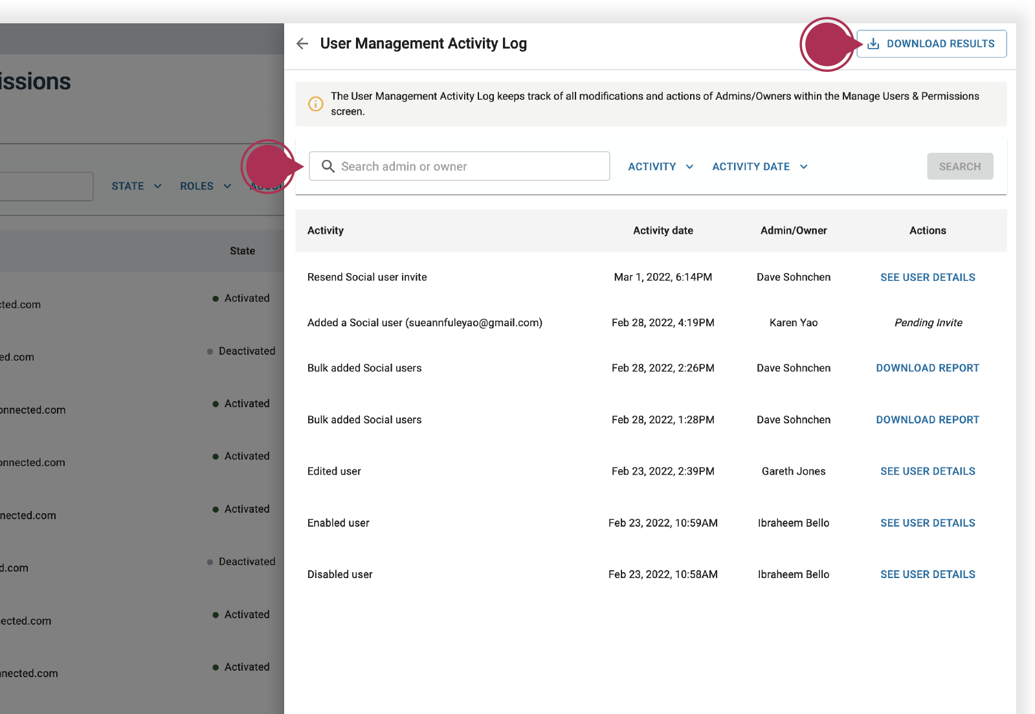The width and height of the screenshot is (1035, 714).
Task: See user details for Enabled user row
Action: pyautogui.click(x=928, y=523)
